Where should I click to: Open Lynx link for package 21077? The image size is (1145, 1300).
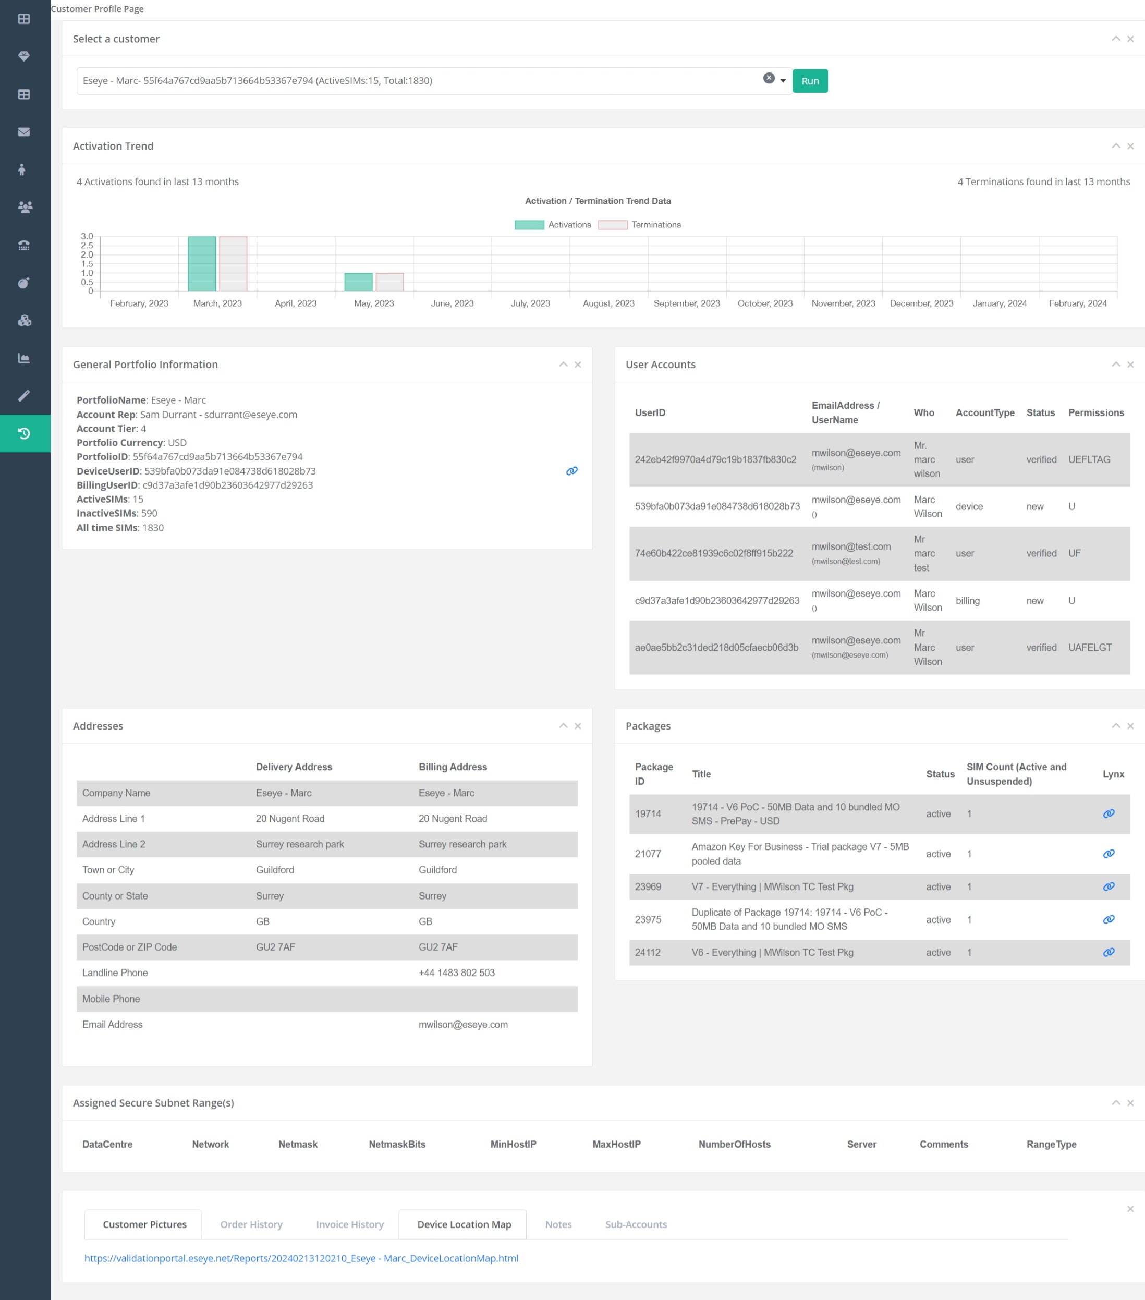(x=1108, y=854)
